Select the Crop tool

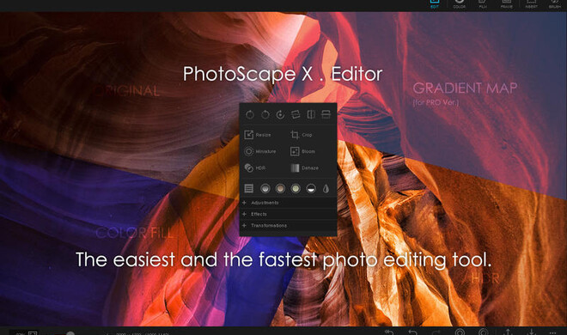(302, 135)
